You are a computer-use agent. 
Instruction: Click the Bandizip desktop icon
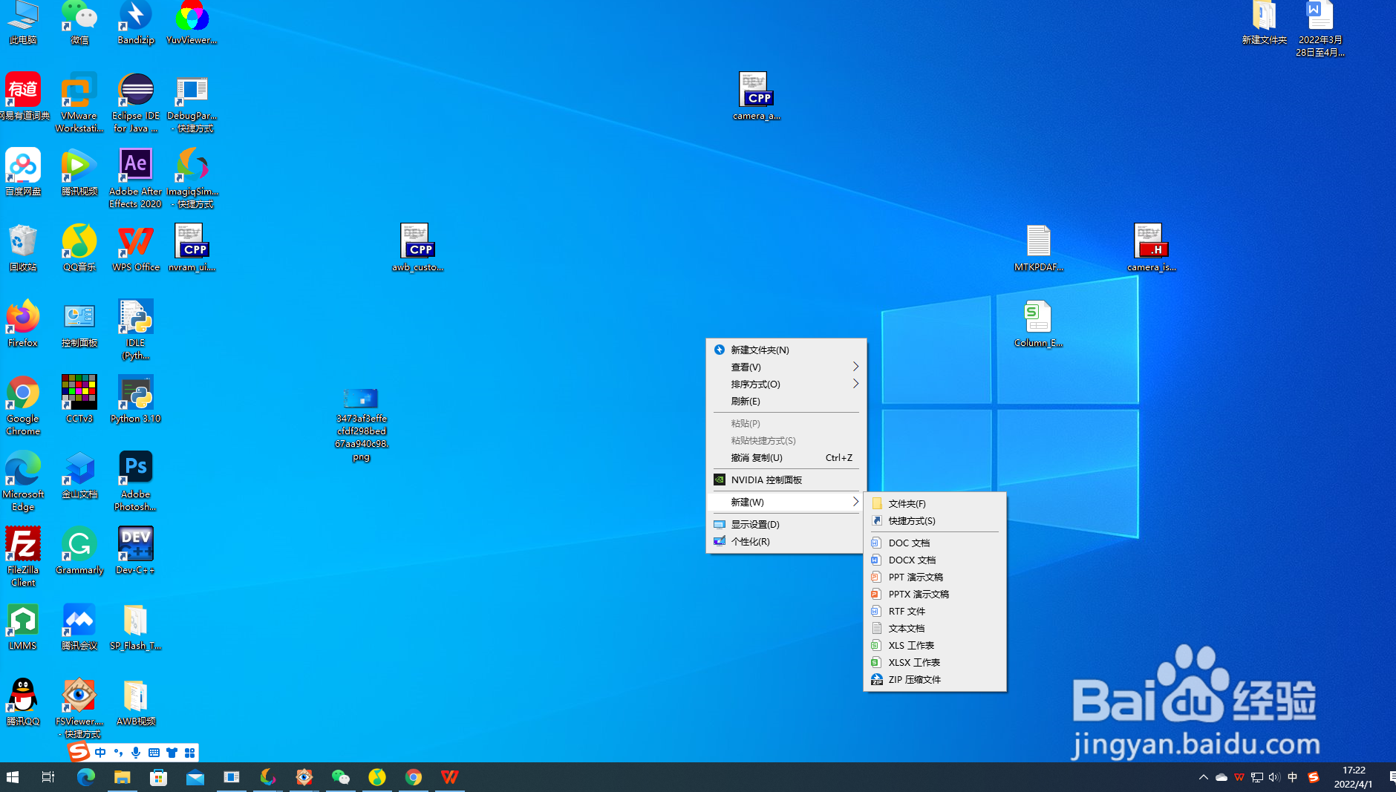pyautogui.click(x=135, y=22)
